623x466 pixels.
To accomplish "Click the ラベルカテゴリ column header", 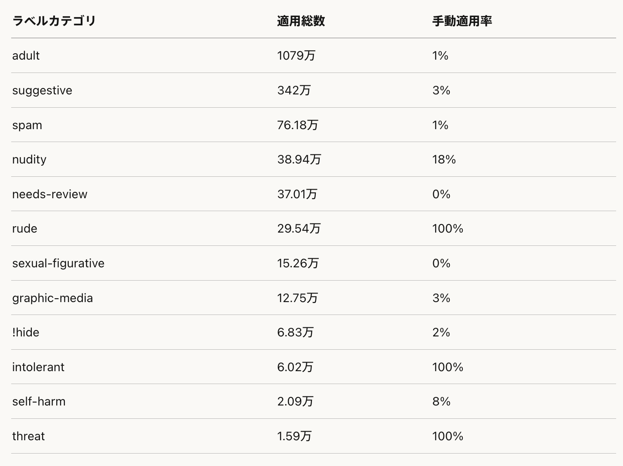I will click(x=54, y=21).
